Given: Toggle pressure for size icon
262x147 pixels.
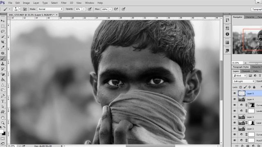Looking at the screenshot, I should point(124,9).
